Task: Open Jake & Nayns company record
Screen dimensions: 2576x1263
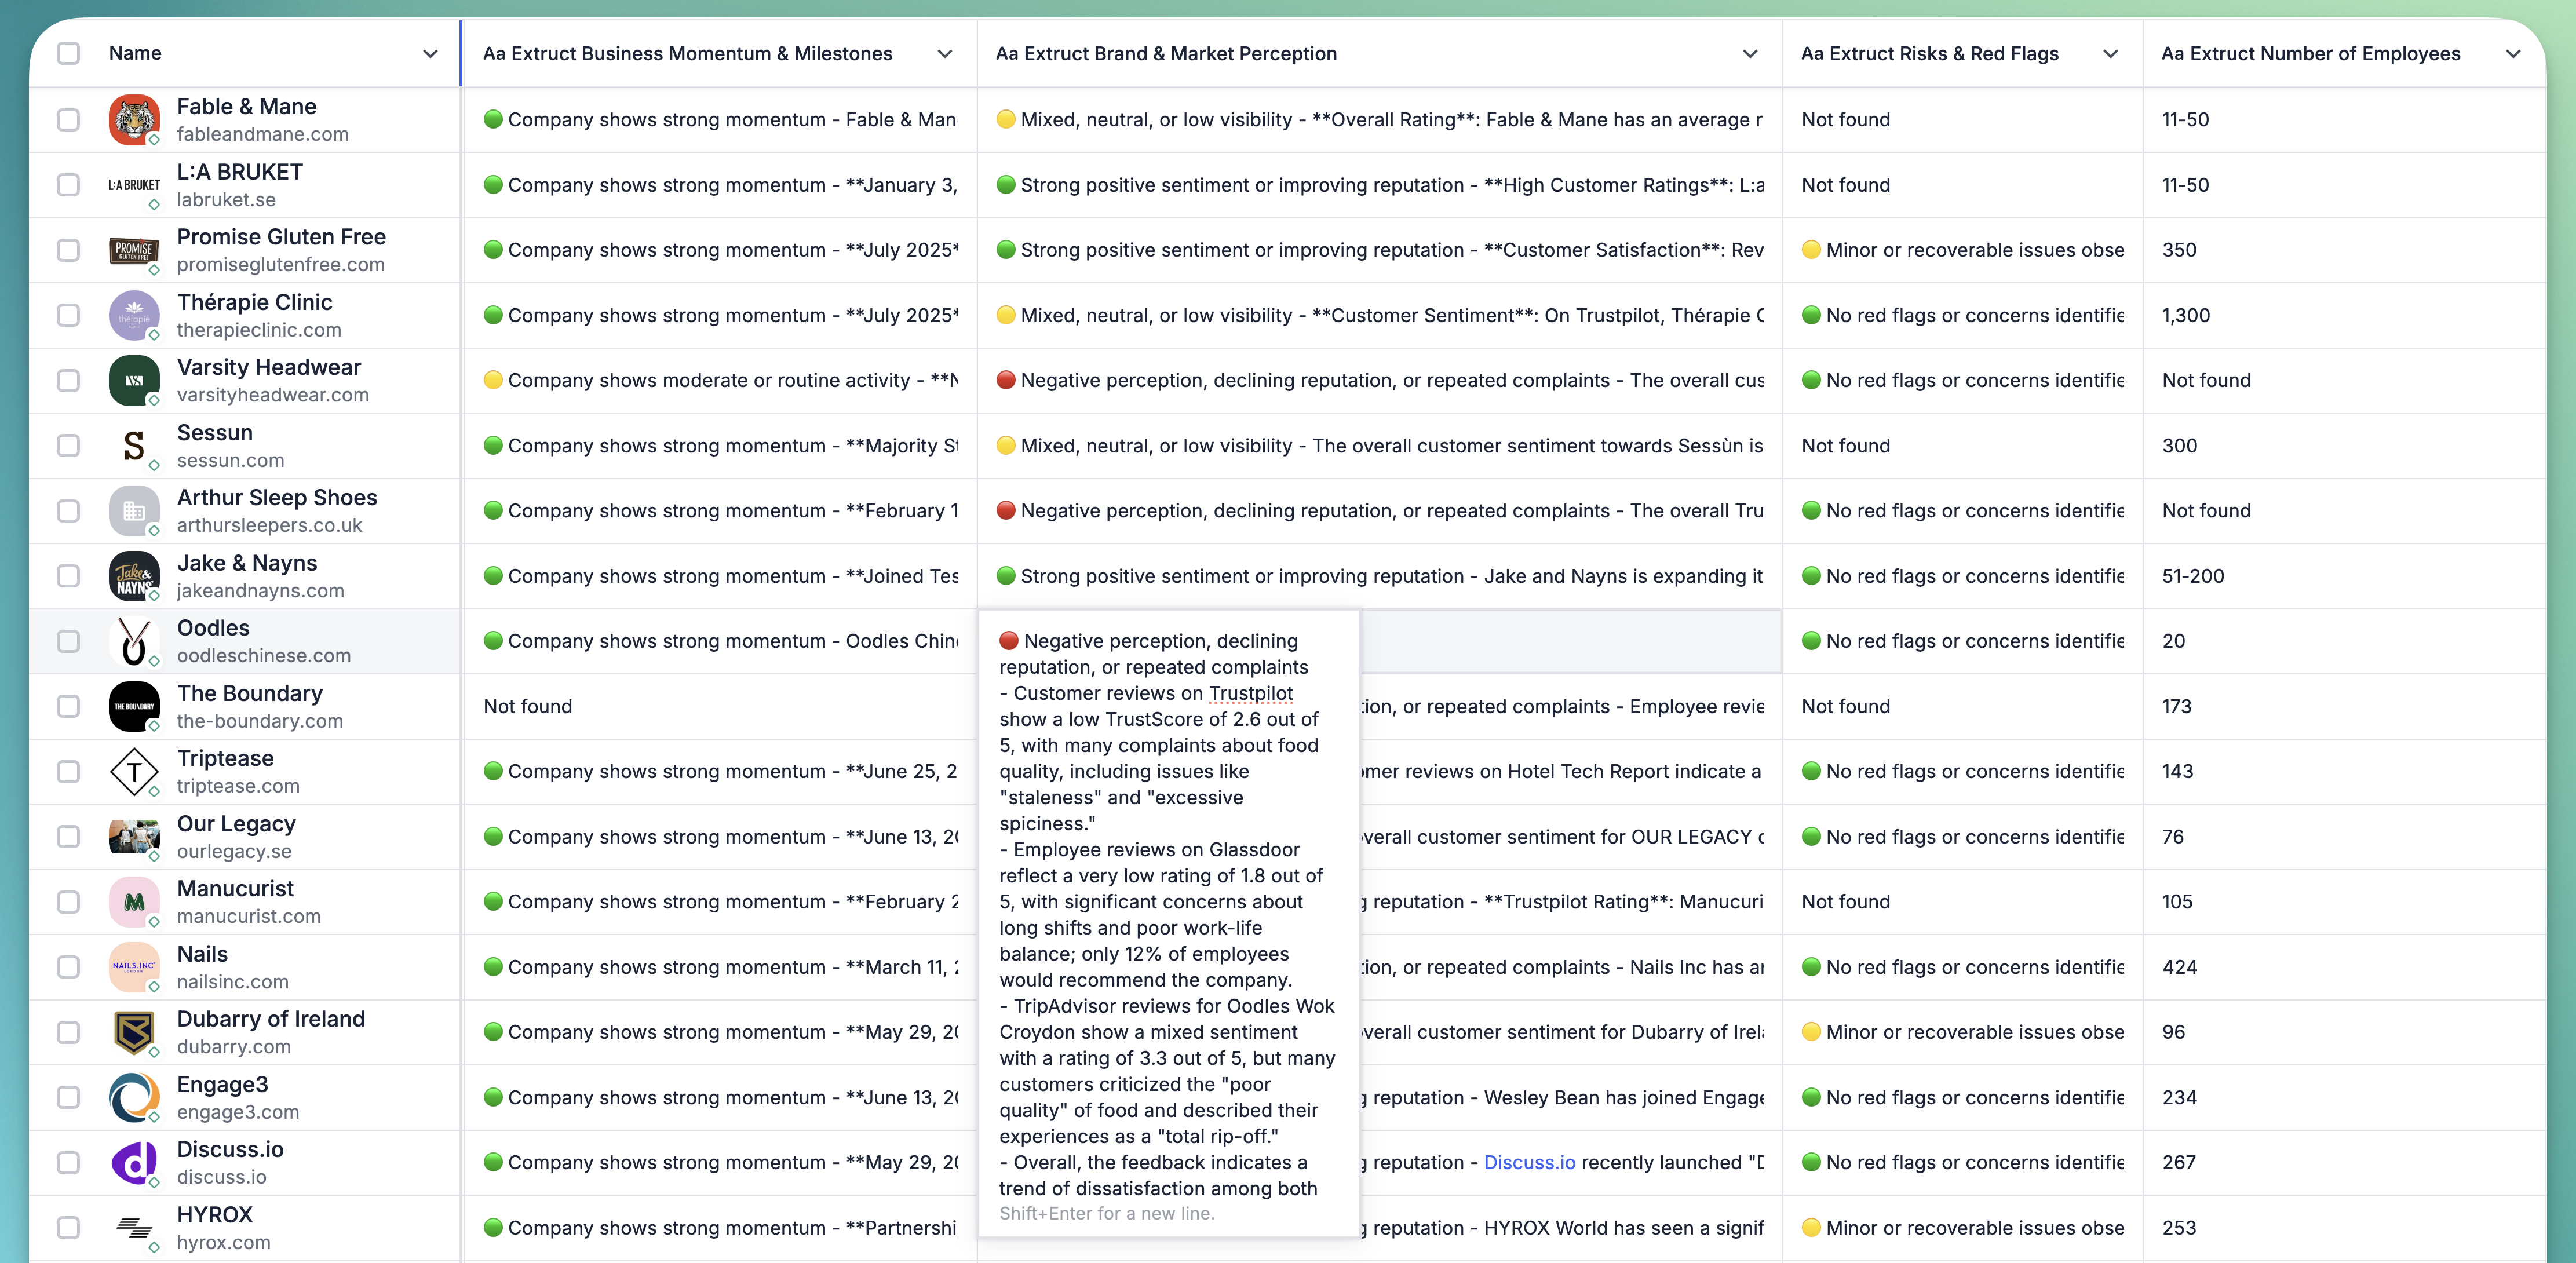Action: 247,563
